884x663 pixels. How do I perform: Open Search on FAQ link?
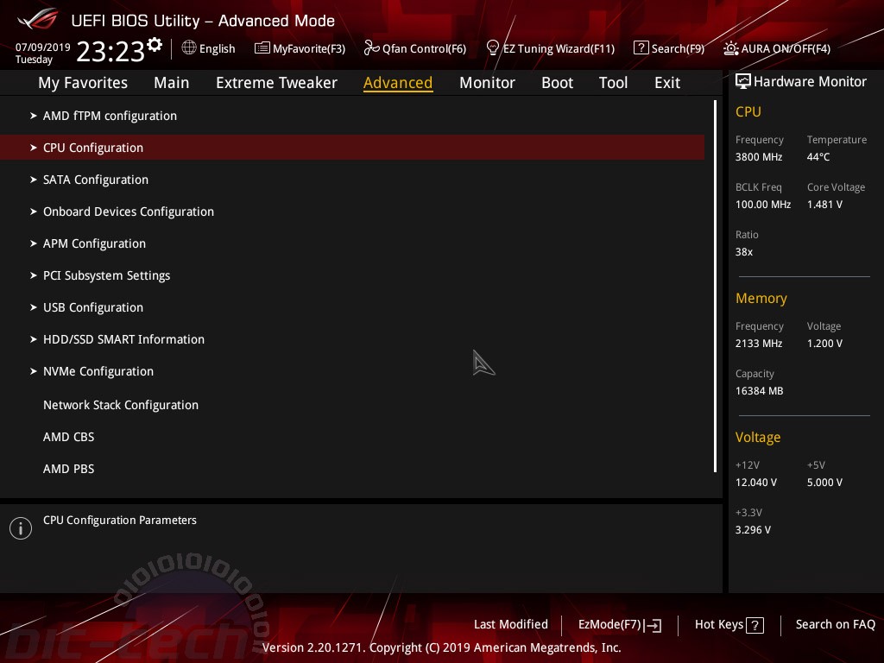[835, 625]
